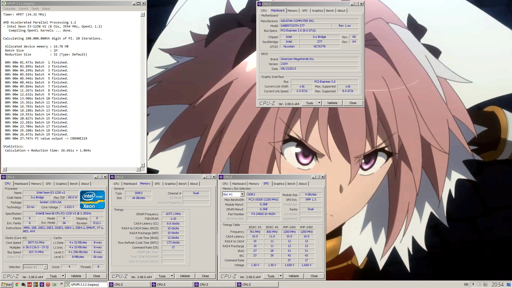
Task: Click the F3-2400C10-4GZH part number field
Action: (263, 214)
